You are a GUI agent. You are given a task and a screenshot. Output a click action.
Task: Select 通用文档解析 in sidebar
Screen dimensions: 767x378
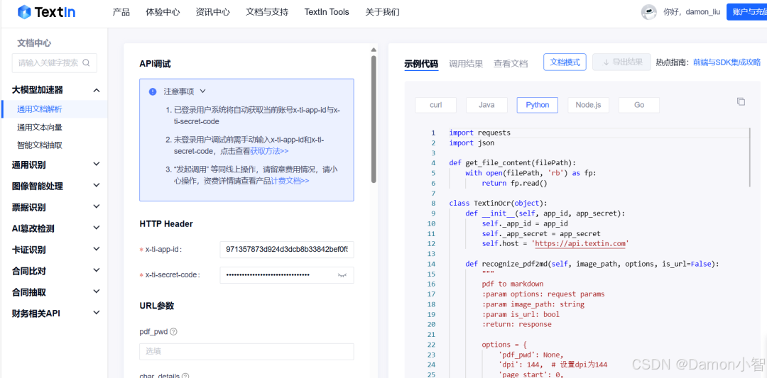54,109
